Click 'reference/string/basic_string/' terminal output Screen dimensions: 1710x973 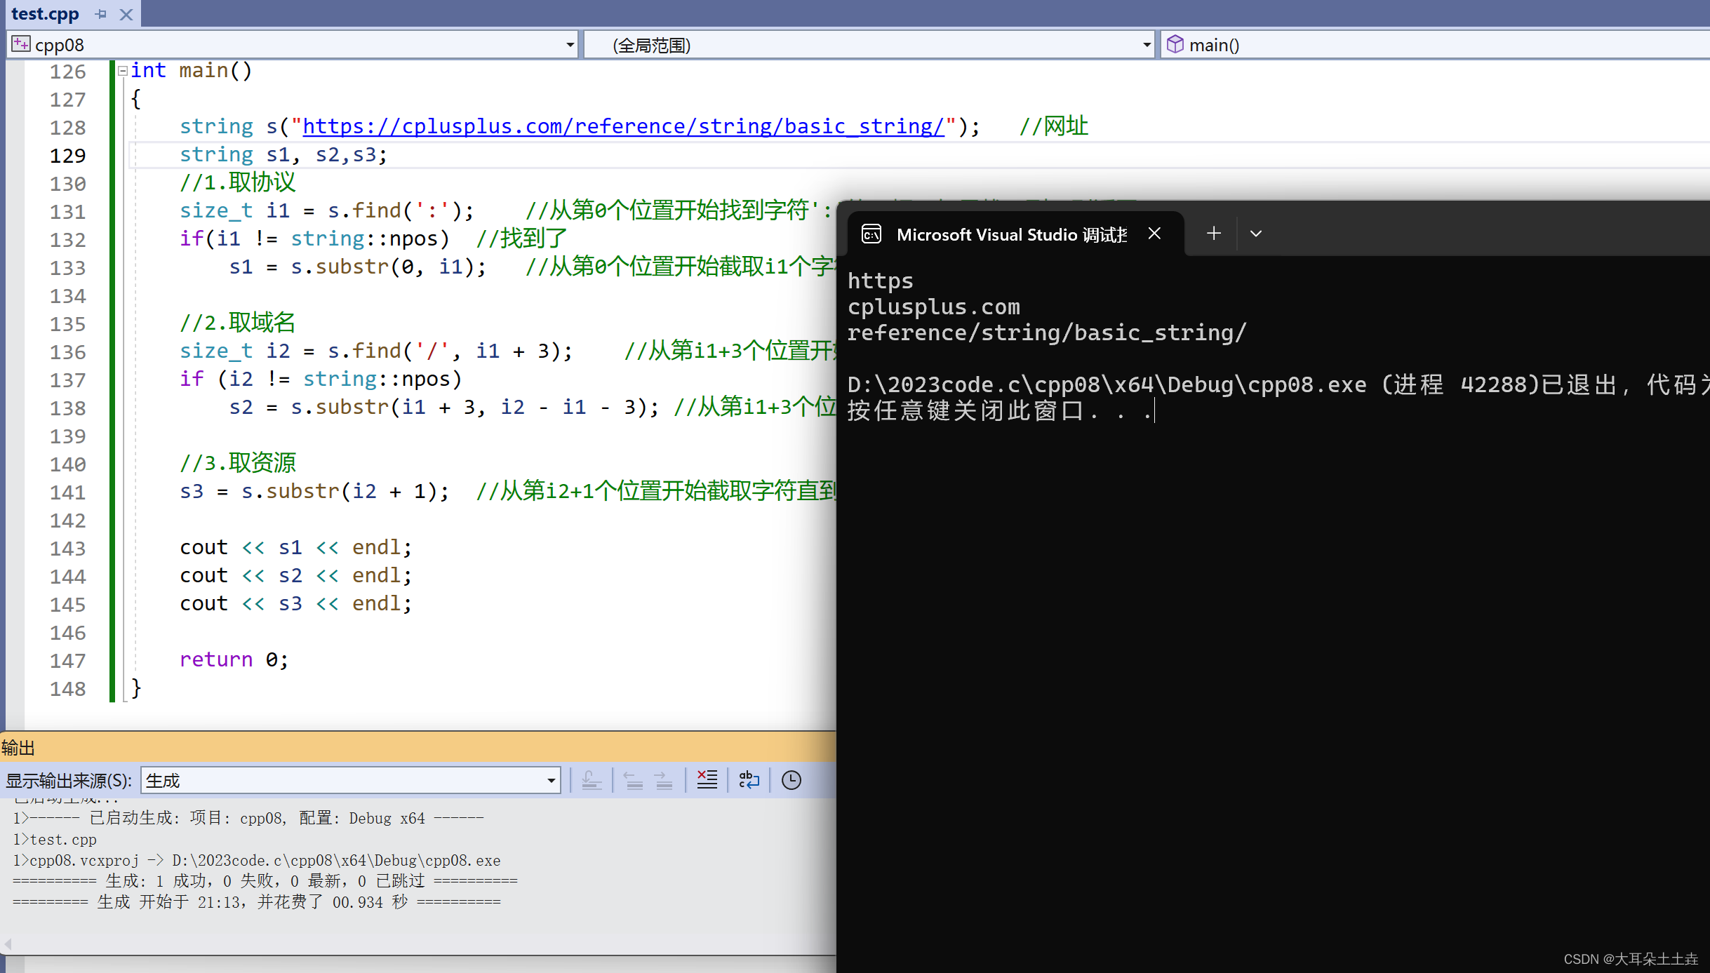pos(1047,333)
